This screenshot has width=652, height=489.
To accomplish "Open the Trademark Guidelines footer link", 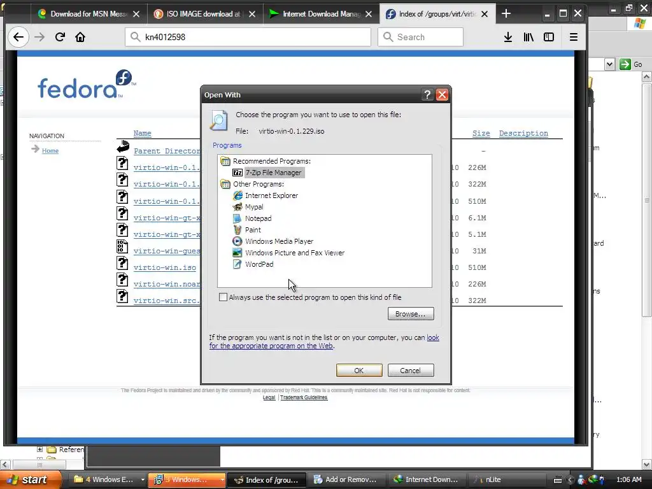I will click(x=304, y=397).
